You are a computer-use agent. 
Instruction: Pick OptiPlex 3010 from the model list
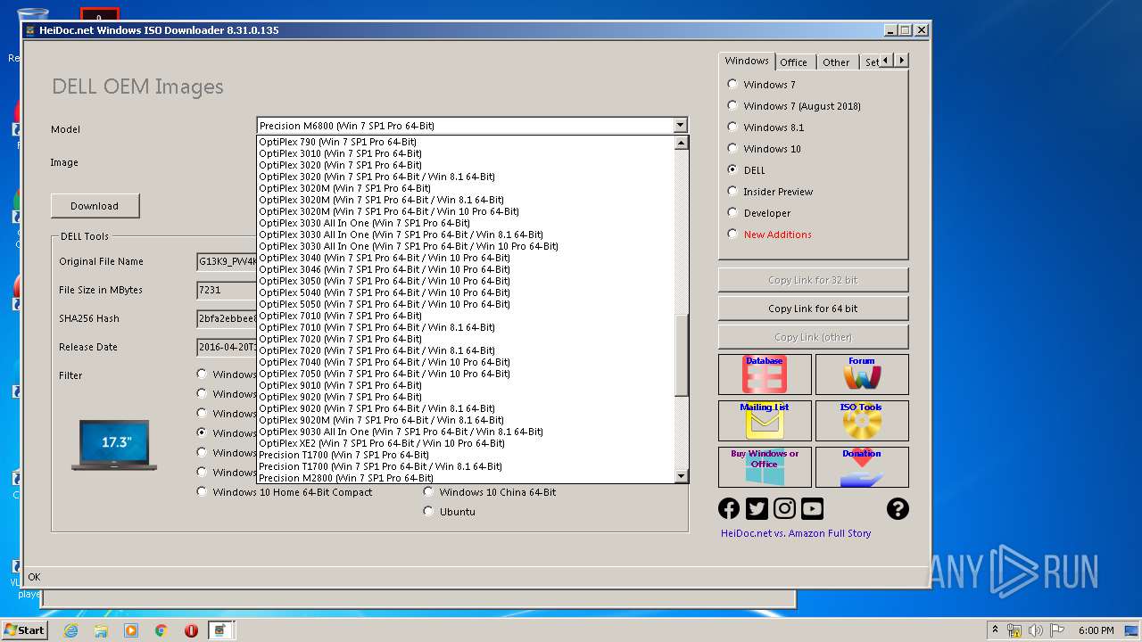point(465,153)
